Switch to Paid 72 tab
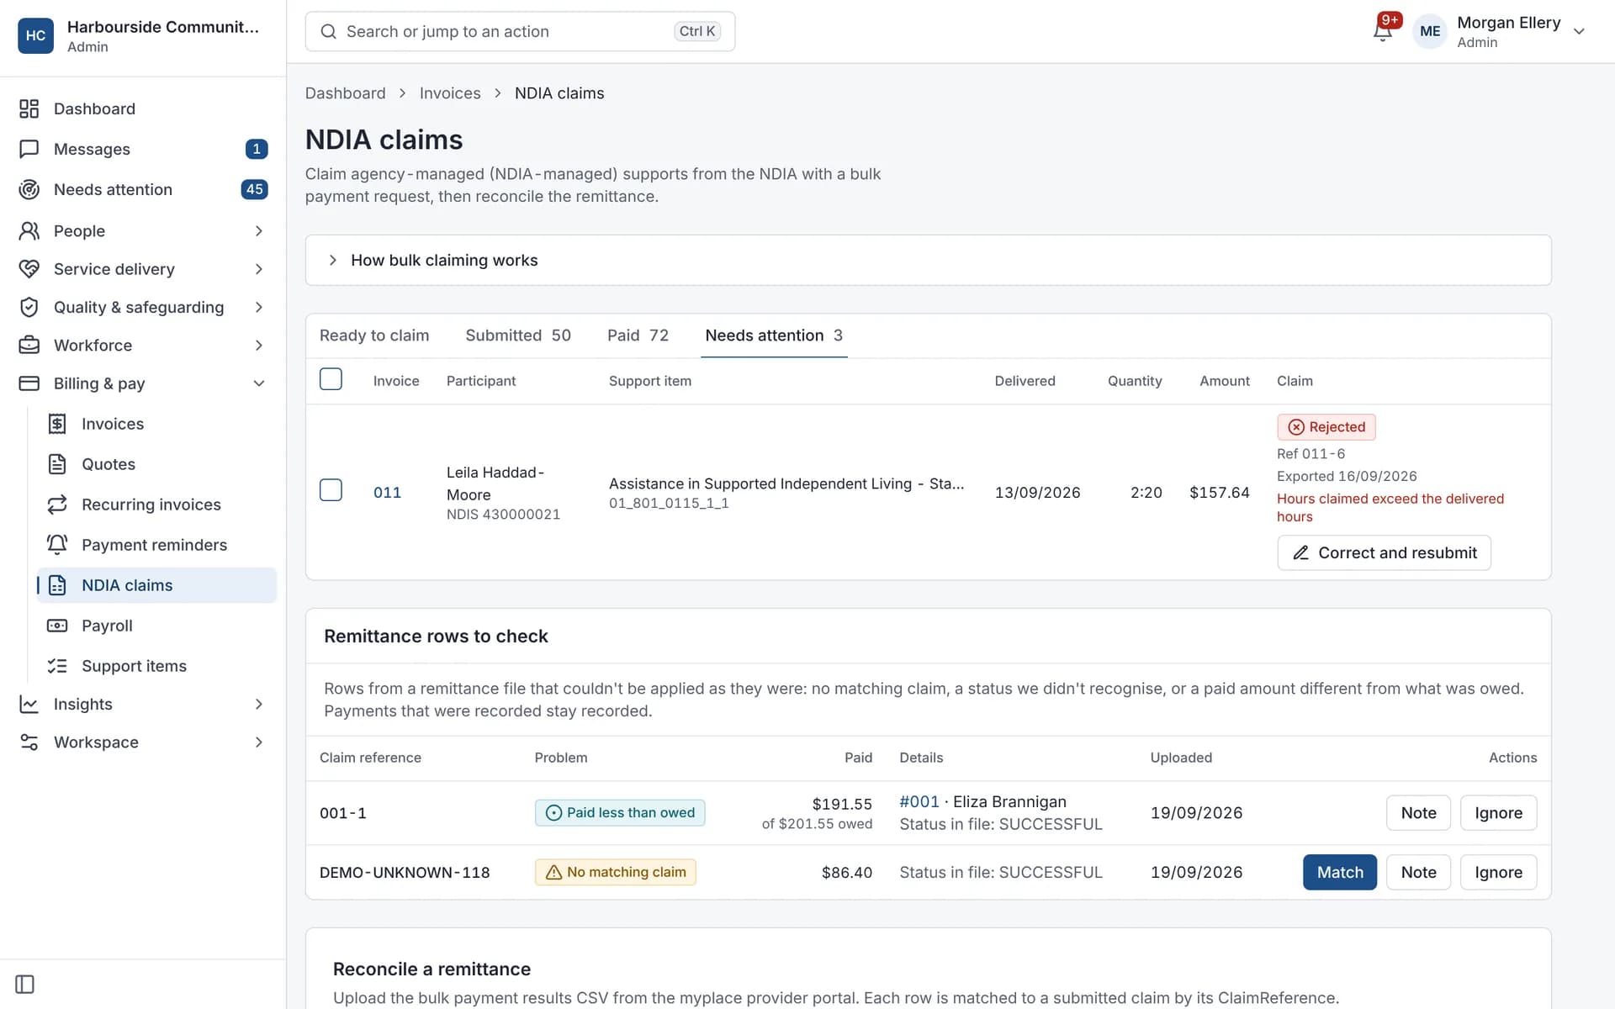Screen dimensions: 1615x1009 638,335
